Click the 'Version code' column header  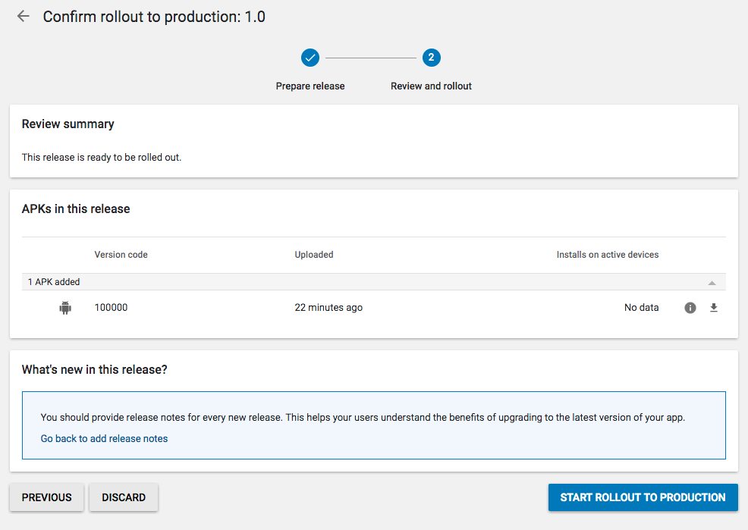[121, 255]
